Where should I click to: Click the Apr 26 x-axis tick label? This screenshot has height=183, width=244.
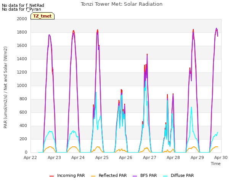[125, 157]
